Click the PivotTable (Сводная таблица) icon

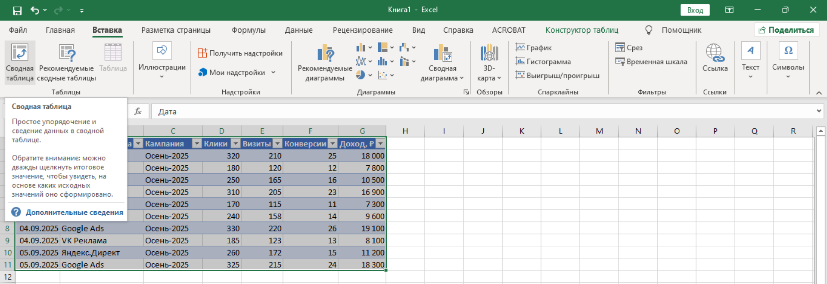[x=20, y=53]
